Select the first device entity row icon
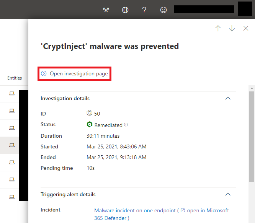The width and height of the screenshot is (255, 223). pyautogui.click(x=12, y=94)
